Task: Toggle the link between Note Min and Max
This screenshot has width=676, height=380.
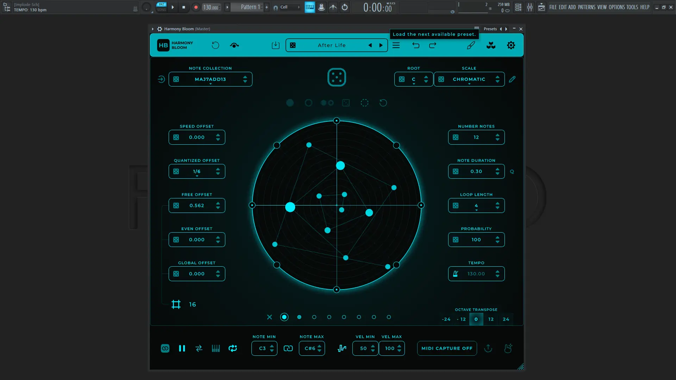Action: (288, 348)
